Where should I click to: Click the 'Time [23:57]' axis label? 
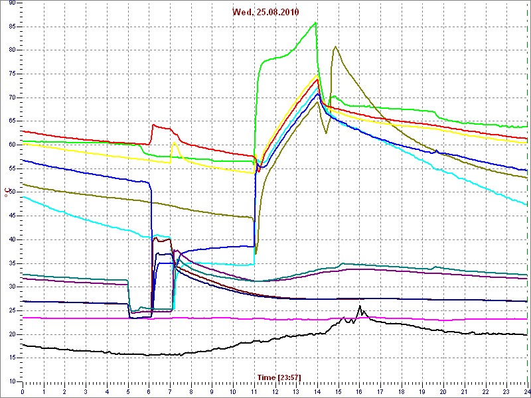coord(279,377)
